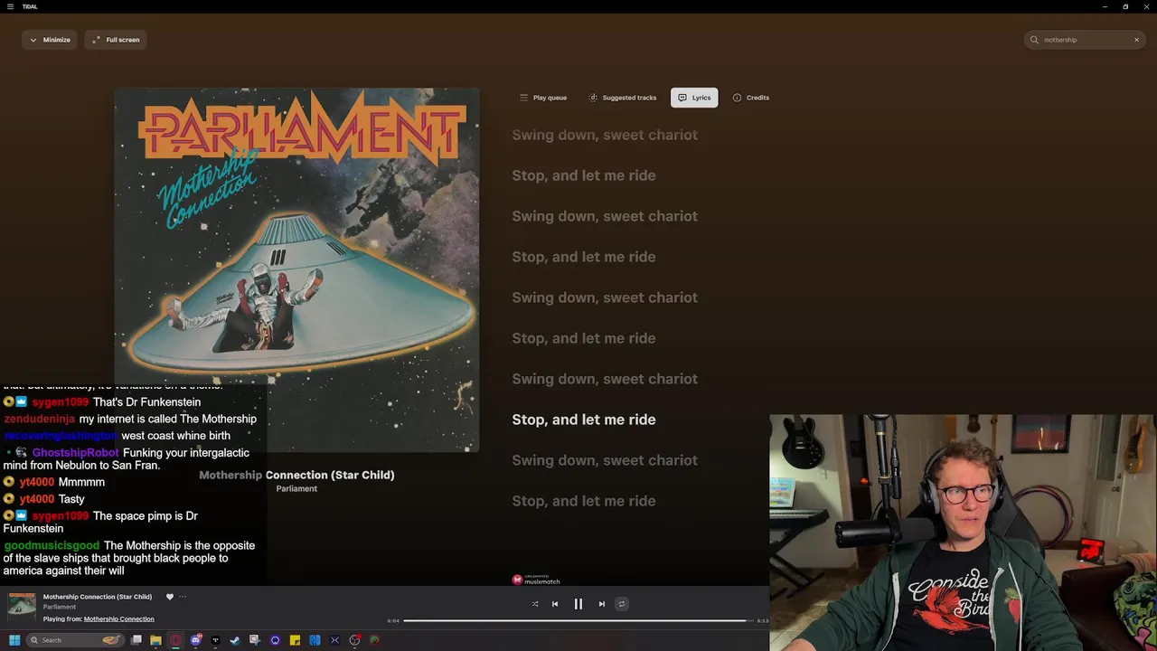This screenshot has height=651, width=1157.
Task: Click the search magnifier icon
Action: pyautogui.click(x=1035, y=40)
